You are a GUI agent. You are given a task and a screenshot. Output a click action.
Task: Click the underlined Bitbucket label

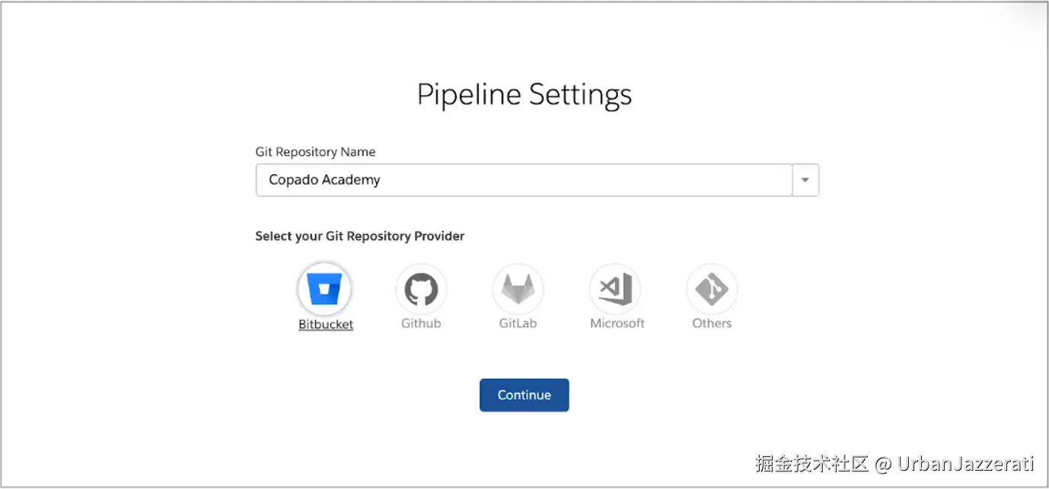[326, 325]
